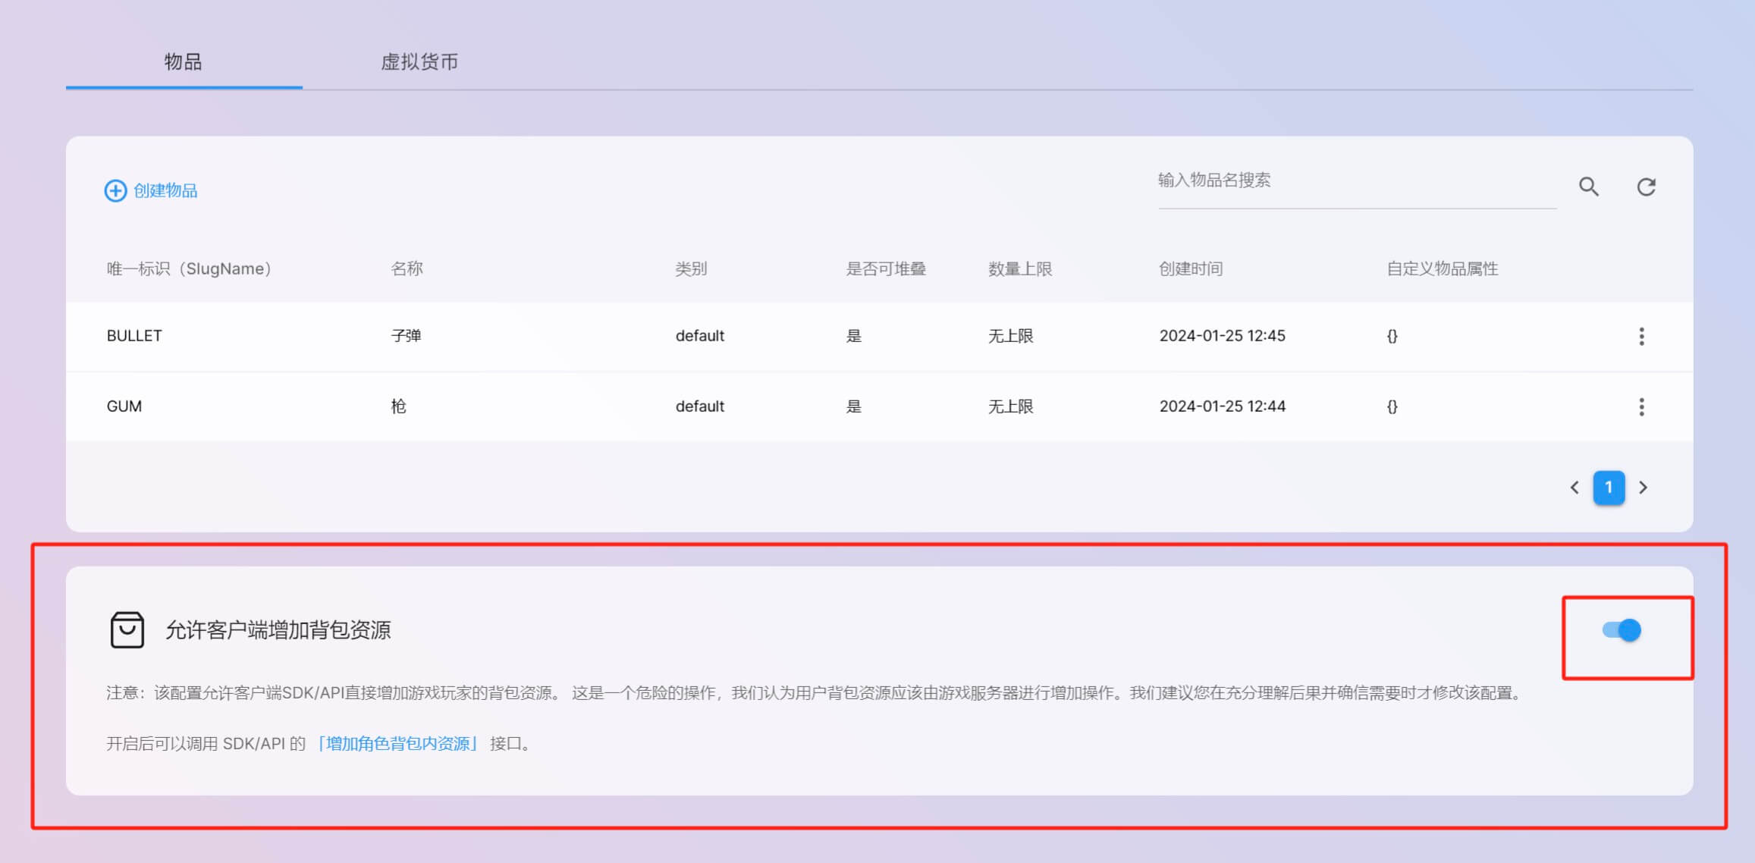Click the refresh list icon

tap(1646, 187)
